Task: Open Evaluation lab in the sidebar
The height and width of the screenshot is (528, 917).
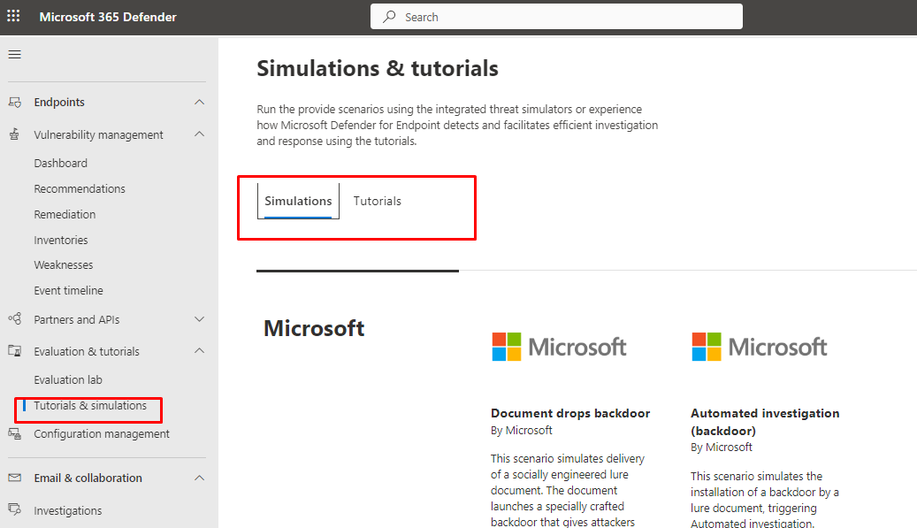Action: coord(68,379)
